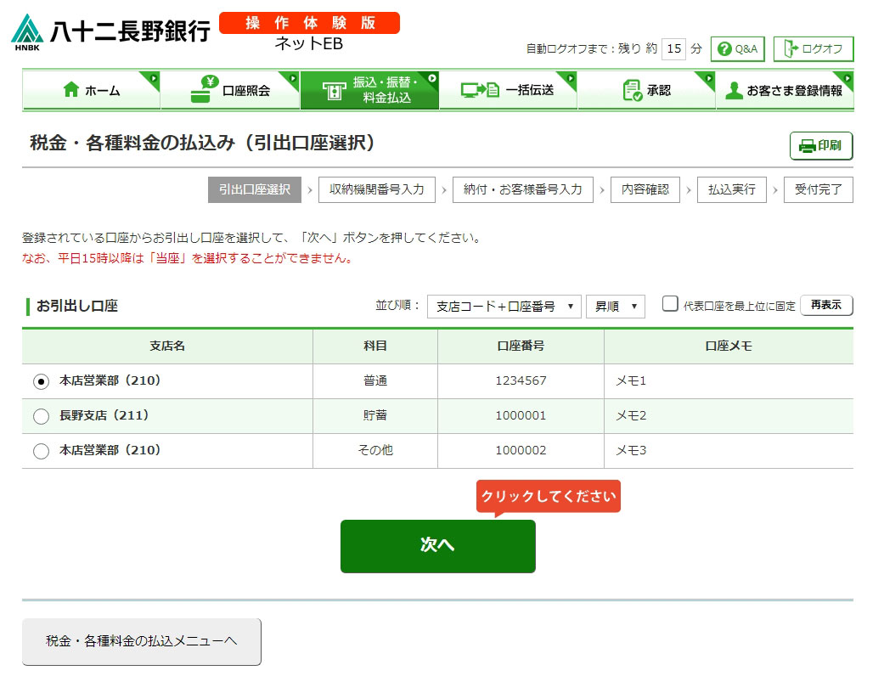884x693 pixels.
Task: Click the 再表示 refresh button
Action: click(825, 306)
